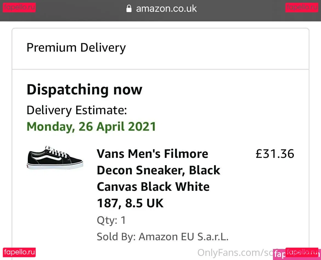The width and height of the screenshot is (321, 260).
Task: Click the red Vans heel tag on shoe
Action: click(x=29, y=165)
